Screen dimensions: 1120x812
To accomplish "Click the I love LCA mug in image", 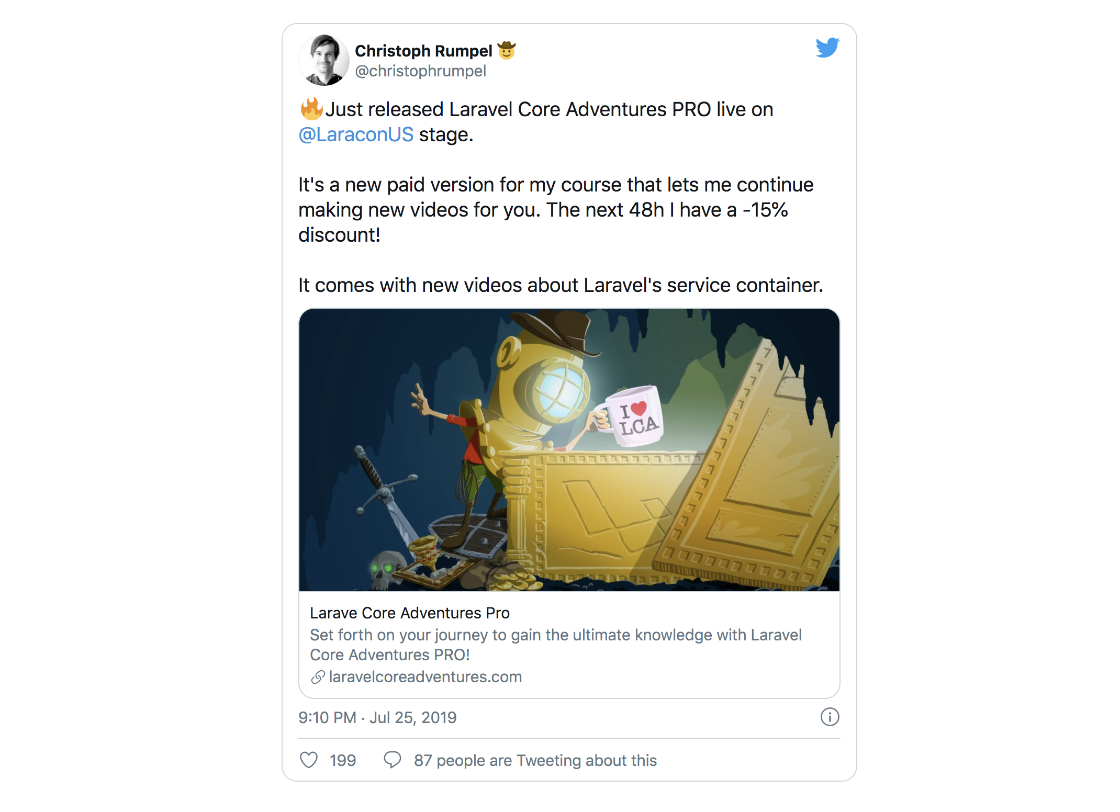I will pos(632,416).
